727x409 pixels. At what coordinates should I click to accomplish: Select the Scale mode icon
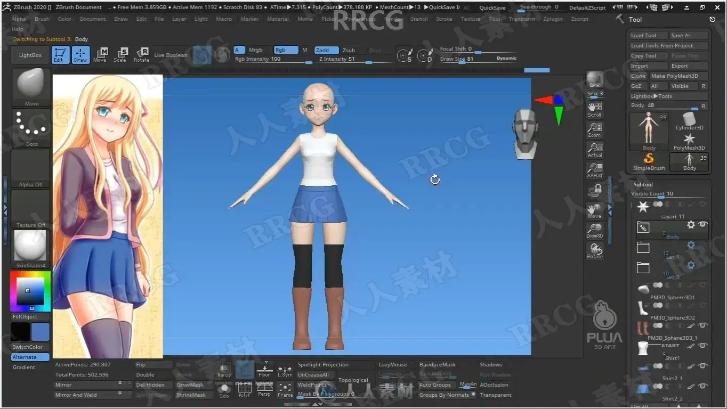click(120, 55)
